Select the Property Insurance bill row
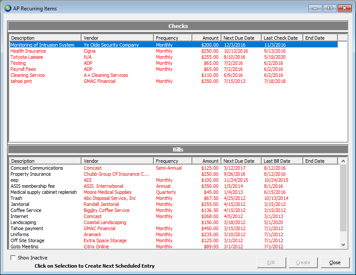The height and width of the screenshot is (275, 356). pos(174,174)
